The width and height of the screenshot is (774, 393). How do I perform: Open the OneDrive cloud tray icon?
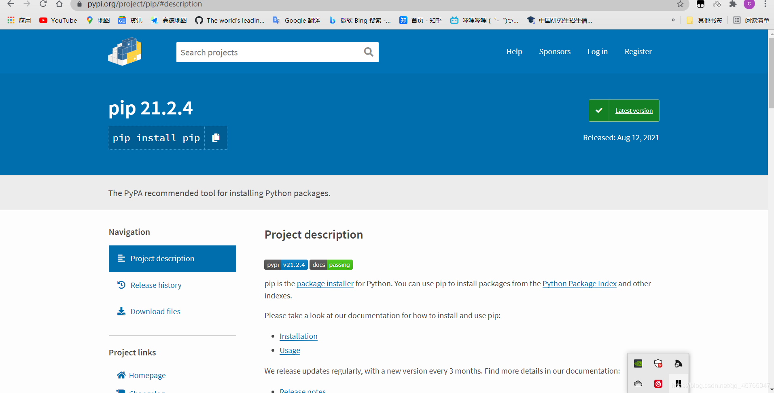(638, 383)
